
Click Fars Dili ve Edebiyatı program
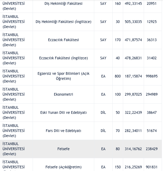[x=63, y=131]
